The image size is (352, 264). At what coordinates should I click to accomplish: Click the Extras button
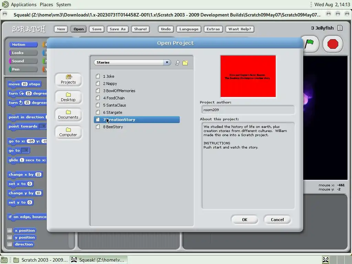pyautogui.click(x=213, y=29)
